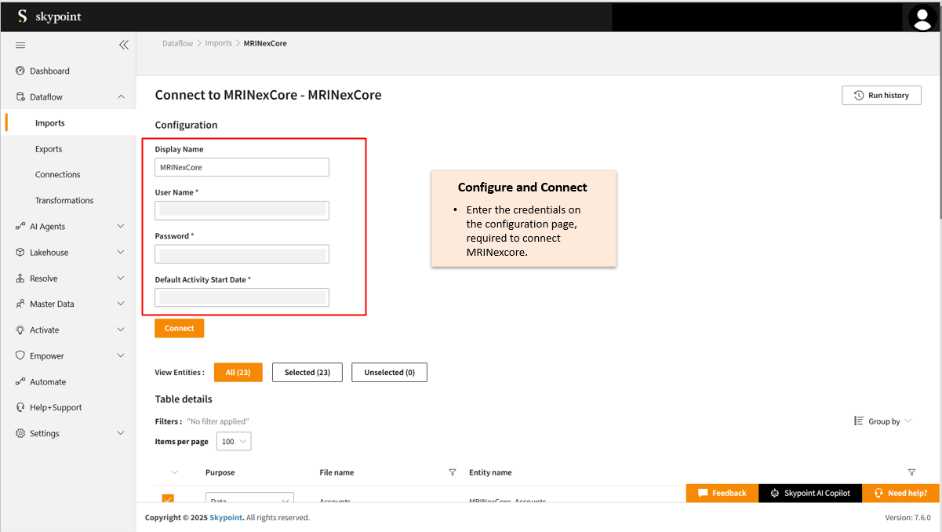Click the Skypoint logo icon
The image size is (942, 532).
click(22, 16)
